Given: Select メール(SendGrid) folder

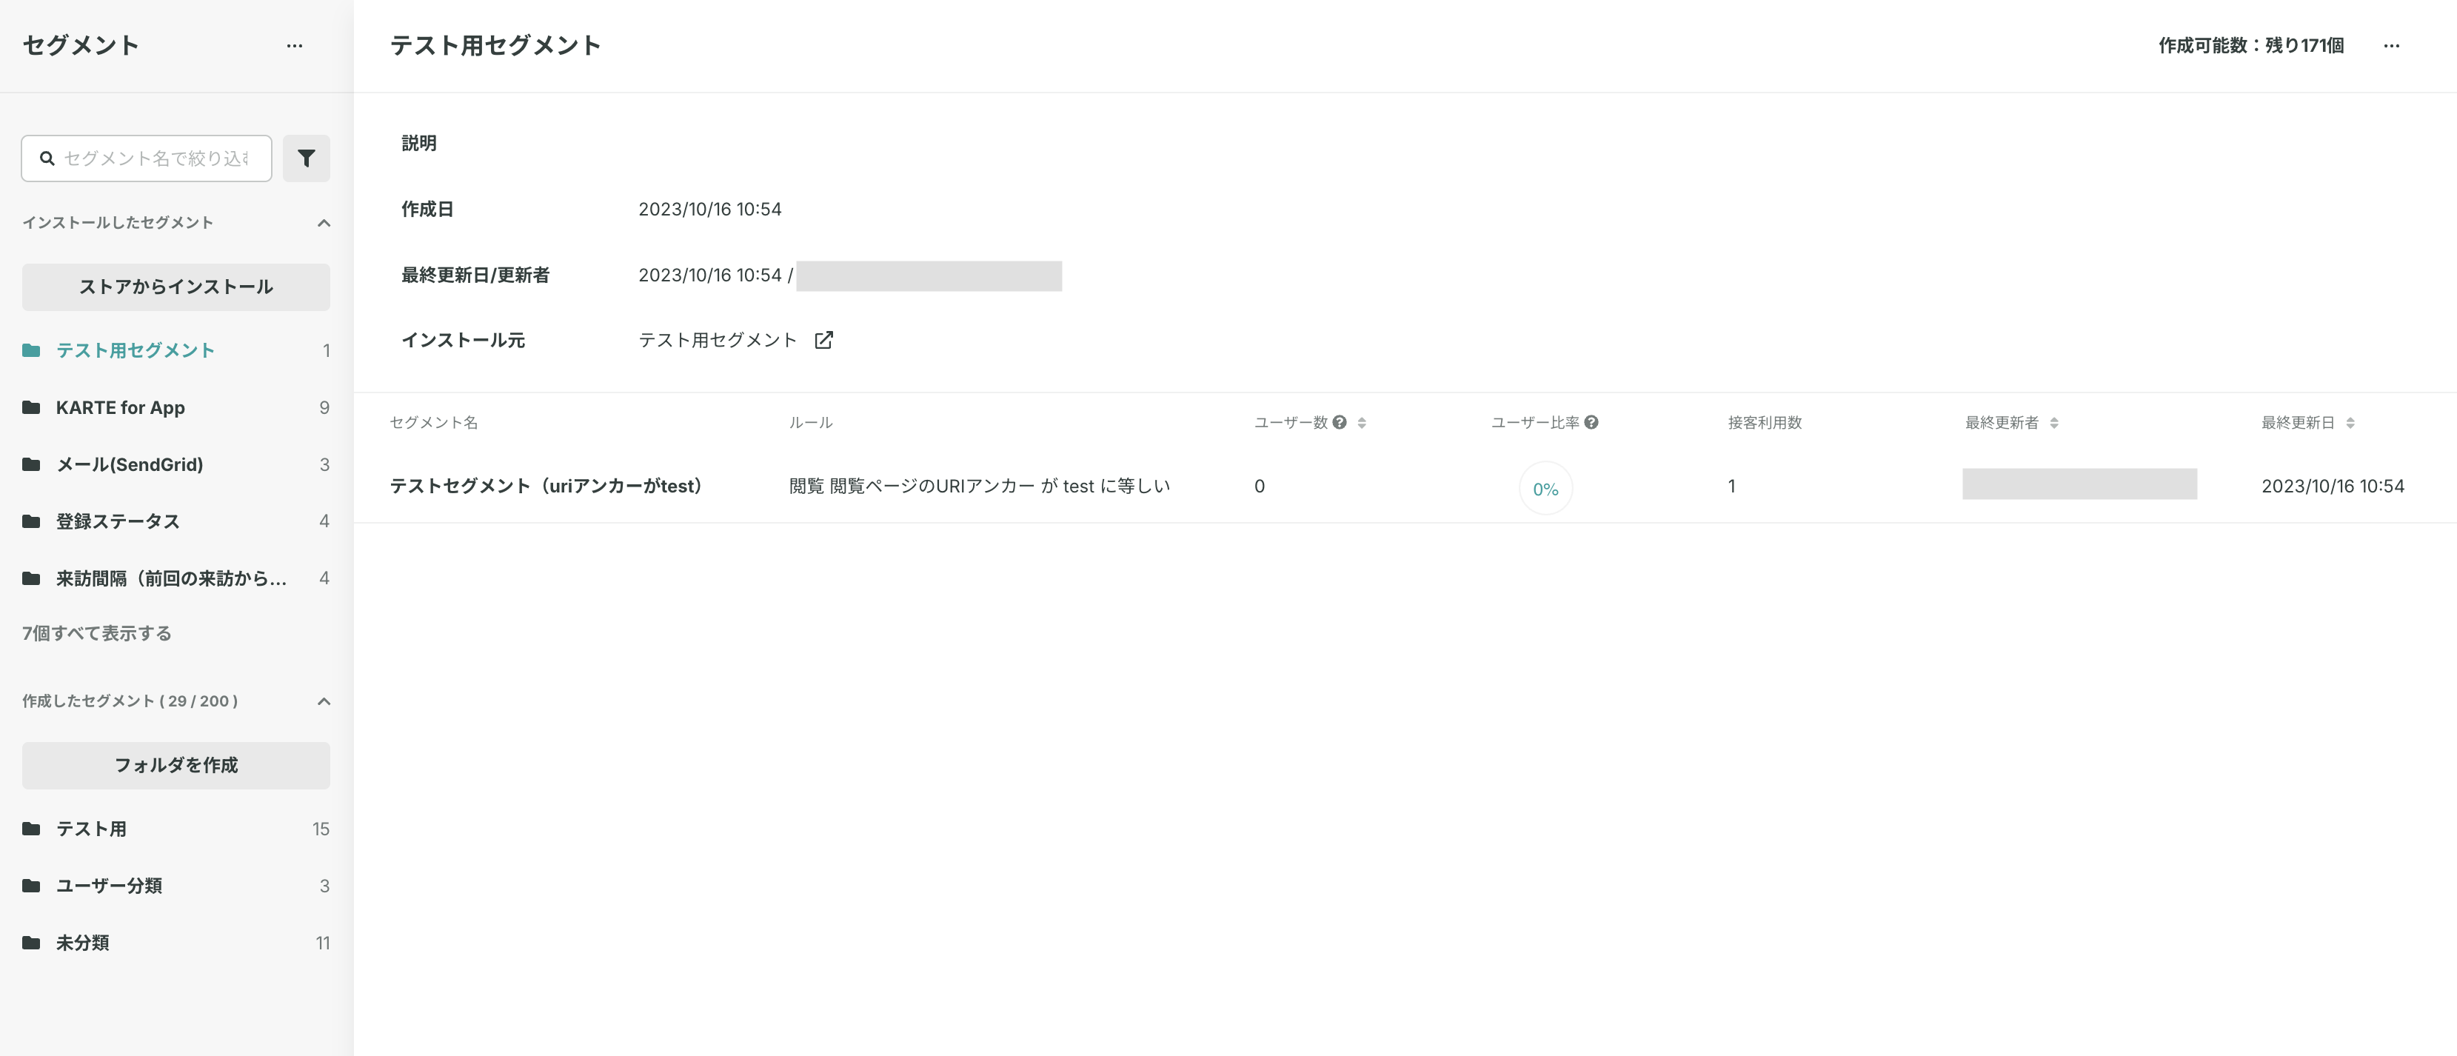Looking at the screenshot, I should click(176, 464).
